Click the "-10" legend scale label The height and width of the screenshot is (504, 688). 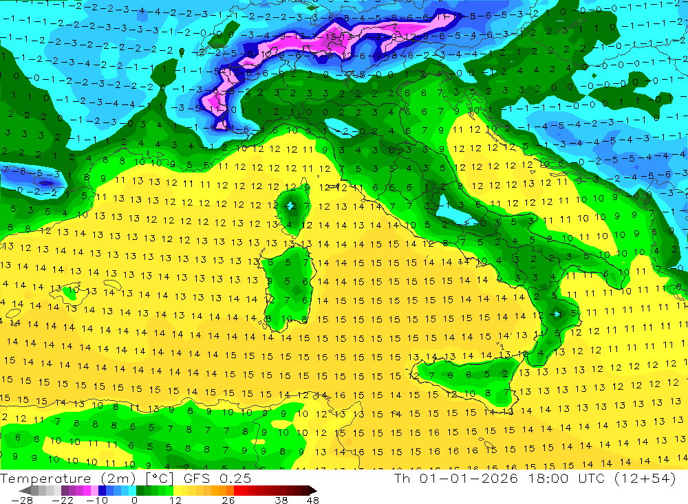tap(96, 500)
